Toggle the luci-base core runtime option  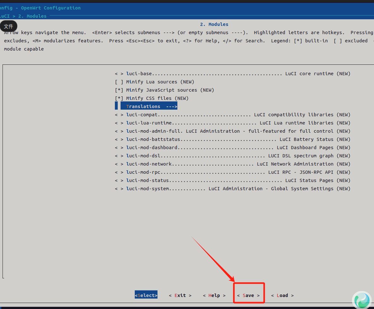click(233, 74)
